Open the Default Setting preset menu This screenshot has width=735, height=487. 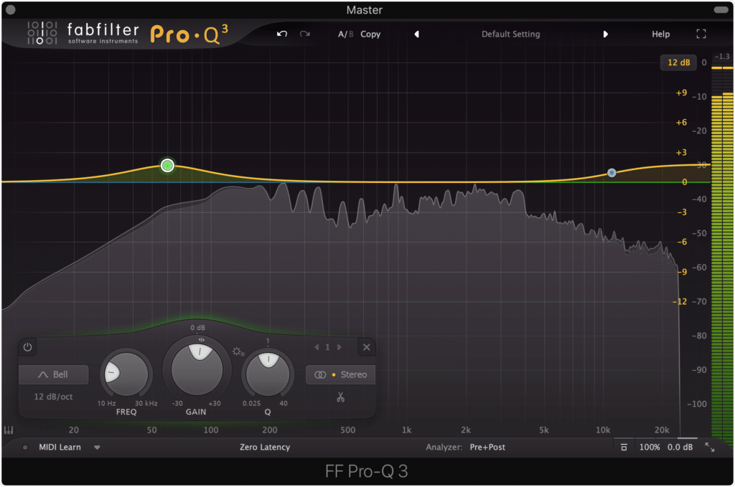[x=510, y=34]
